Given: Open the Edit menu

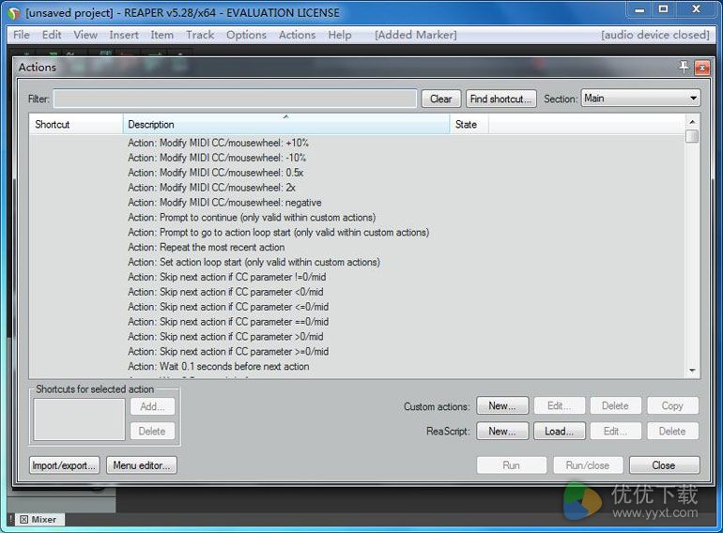Looking at the screenshot, I should click(x=52, y=35).
